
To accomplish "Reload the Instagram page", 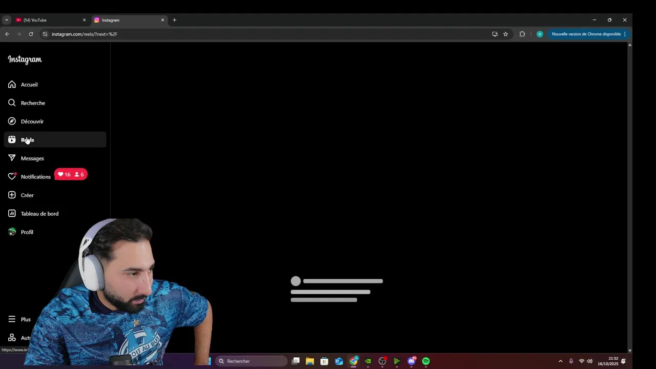I will coord(31,34).
